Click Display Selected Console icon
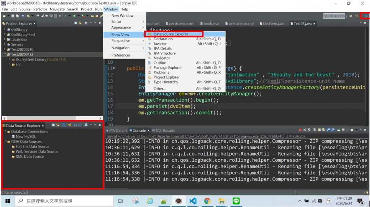This screenshot has width=370, height=207. [343, 130]
